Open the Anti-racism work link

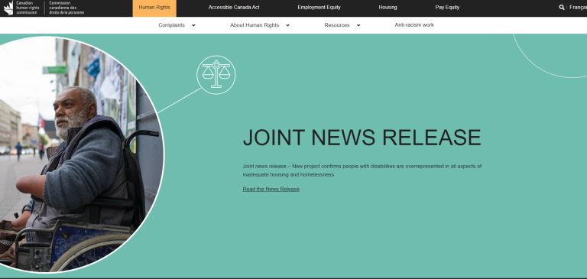(414, 25)
